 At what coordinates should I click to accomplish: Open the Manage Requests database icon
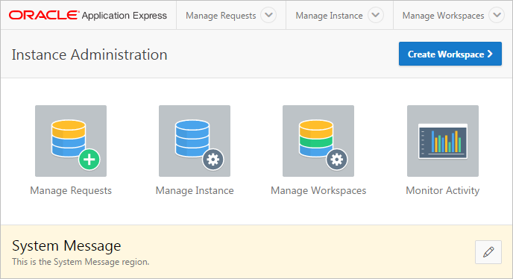pyautogui.click(x=71, y=141)
